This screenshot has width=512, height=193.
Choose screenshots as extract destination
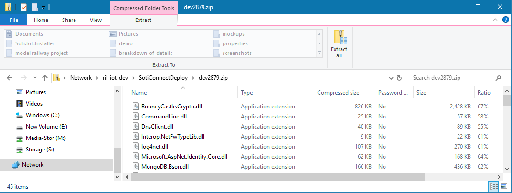237,53
